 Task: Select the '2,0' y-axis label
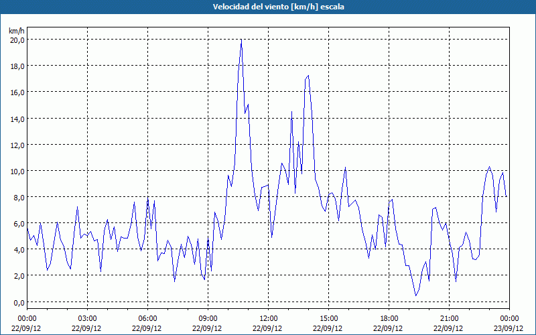point(19,276)
